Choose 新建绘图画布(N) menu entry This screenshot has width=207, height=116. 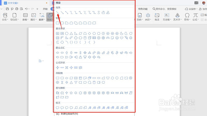69,114
